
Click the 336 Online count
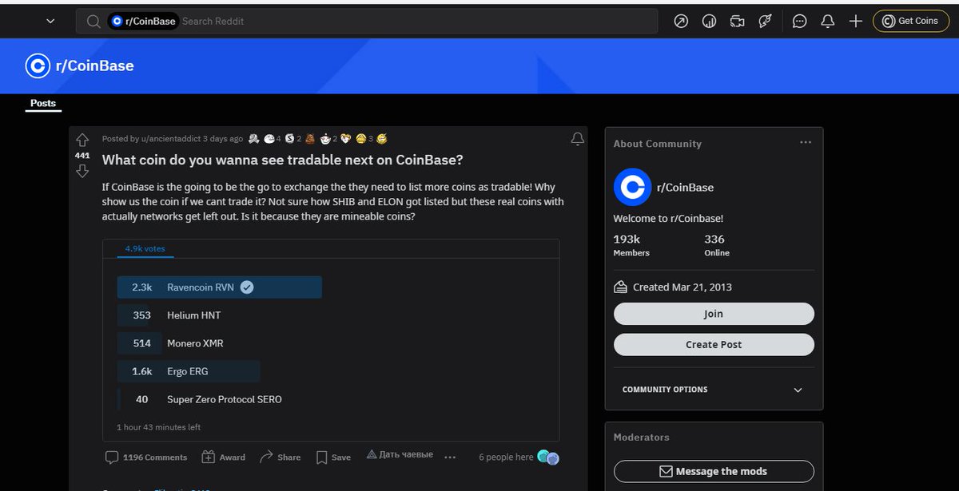tap(717, 245)
